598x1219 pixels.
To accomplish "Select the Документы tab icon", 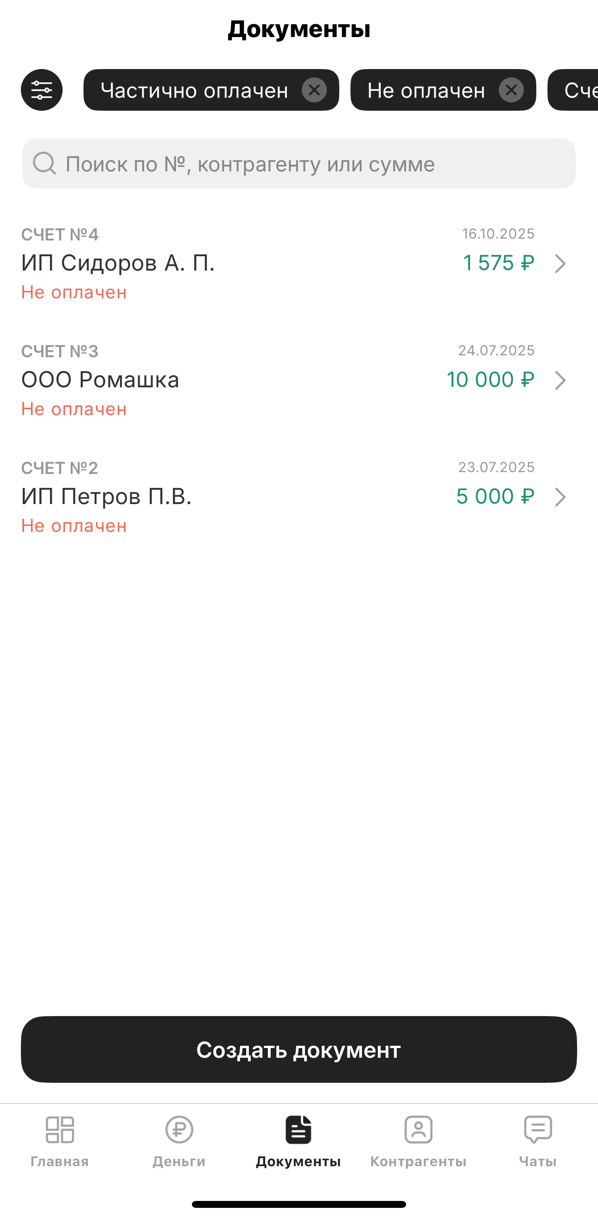I will click(298, 1130).
